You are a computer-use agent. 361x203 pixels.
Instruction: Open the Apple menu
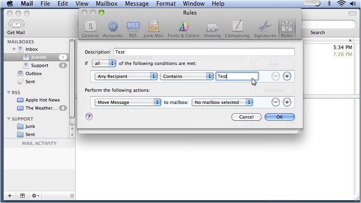(x=10, y=4)
